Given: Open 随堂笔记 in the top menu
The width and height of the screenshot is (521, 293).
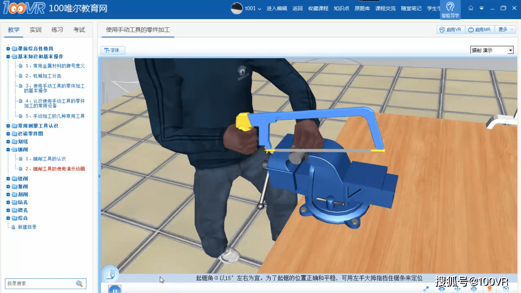Looking at the screenshot, I should tap(411, 8).
